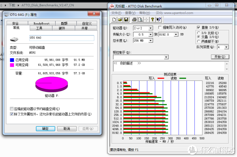Enable 压缩此驱动器以节约磁盘空间 checkbox

pos(11,109)
